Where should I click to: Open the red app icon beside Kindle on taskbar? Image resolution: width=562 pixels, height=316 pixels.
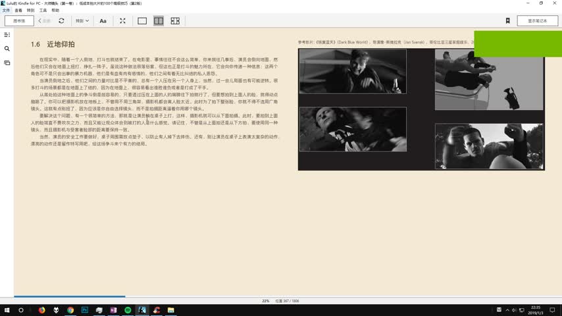156,310
